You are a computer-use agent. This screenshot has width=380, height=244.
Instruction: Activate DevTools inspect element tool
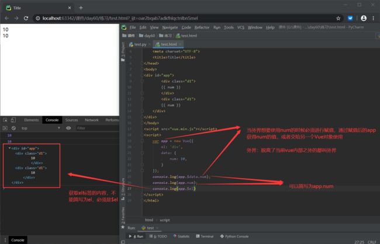pyautogui.click(x=5, y=120)
